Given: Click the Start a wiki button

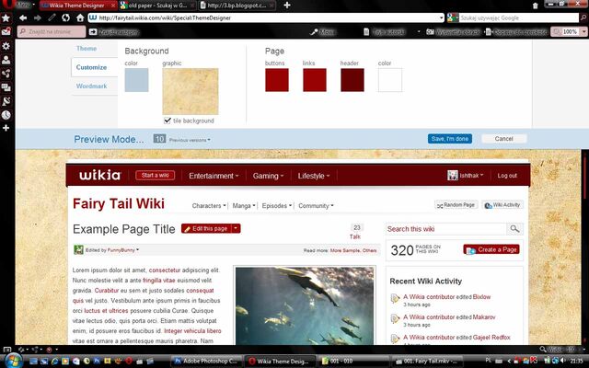Looking at the screenshot, I should [155, 176].
